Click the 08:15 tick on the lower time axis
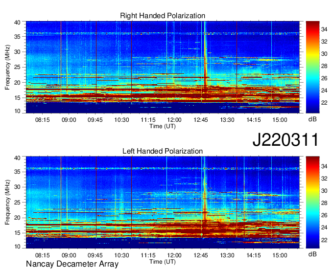The image size is (333, 270). 43,255
